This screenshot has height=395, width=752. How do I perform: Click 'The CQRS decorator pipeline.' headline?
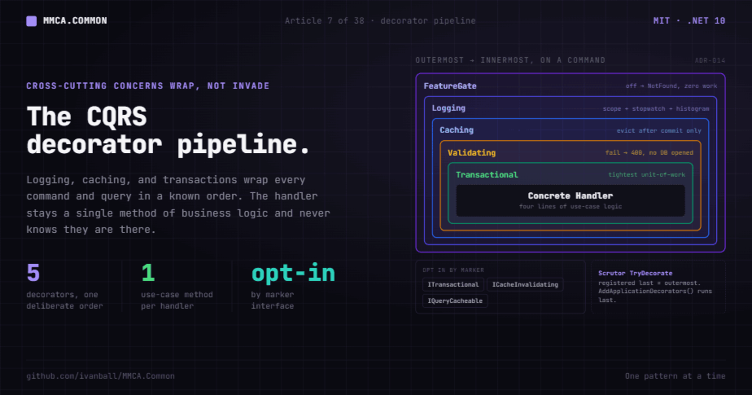[x=168, y=130]
